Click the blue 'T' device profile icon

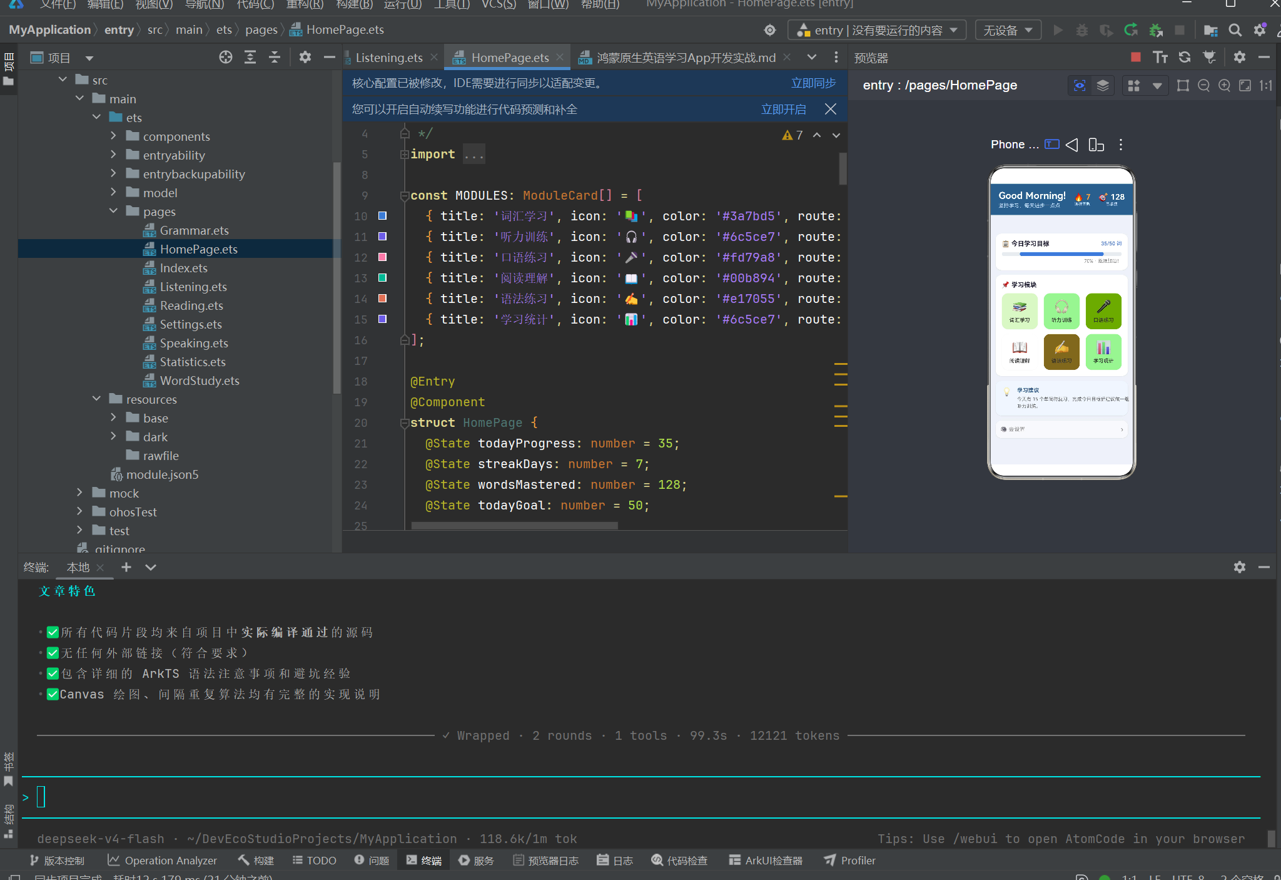click(x=1052, y=145)
